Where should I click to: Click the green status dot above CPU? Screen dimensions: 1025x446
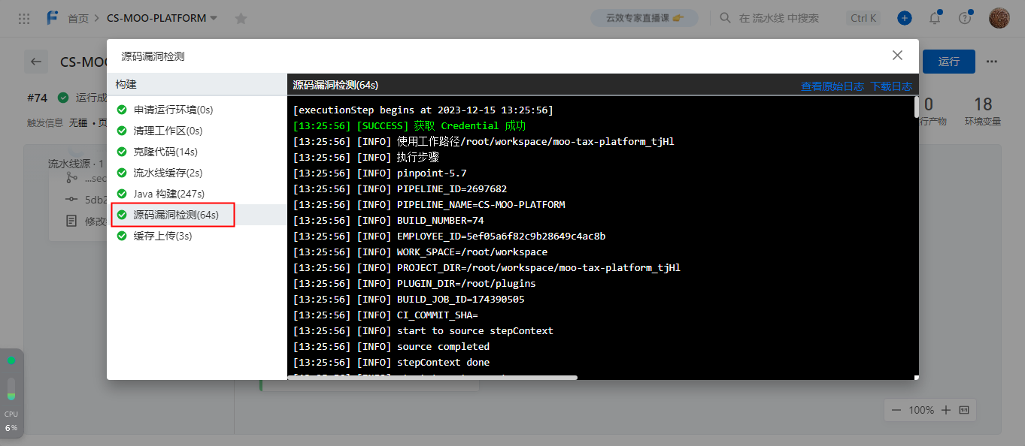[x=11, y=360]
